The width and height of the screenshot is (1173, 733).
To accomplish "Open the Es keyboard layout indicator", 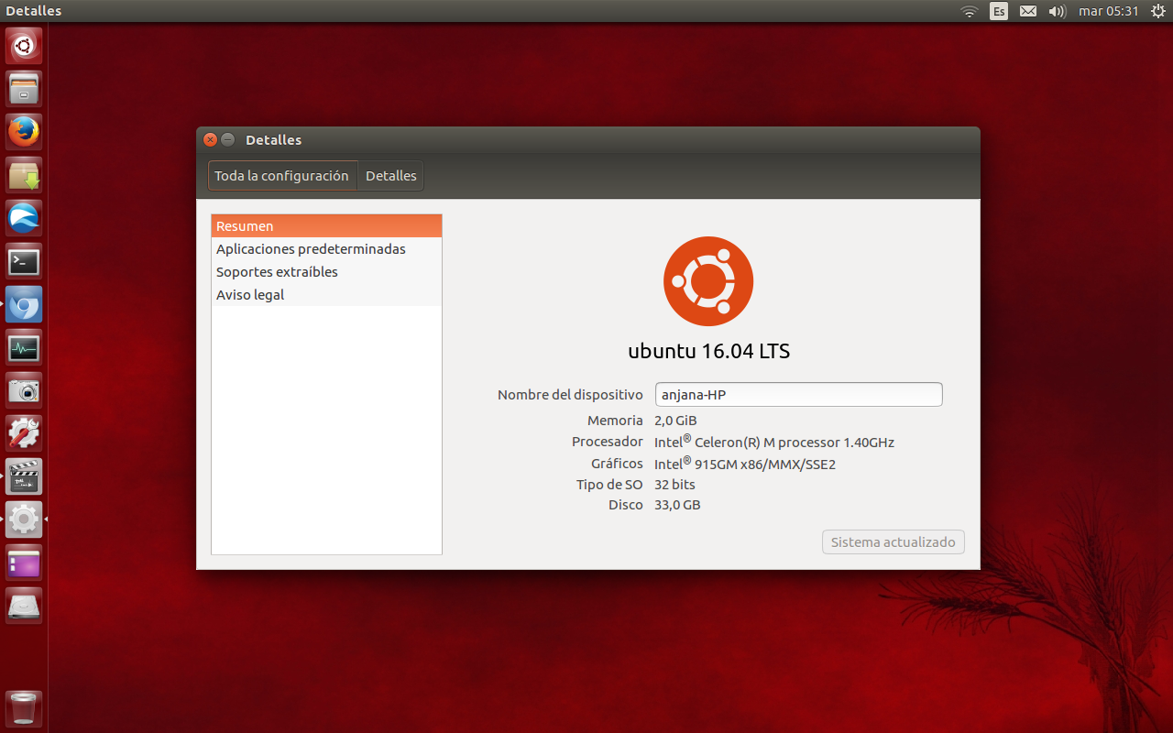I will point(999,11).
